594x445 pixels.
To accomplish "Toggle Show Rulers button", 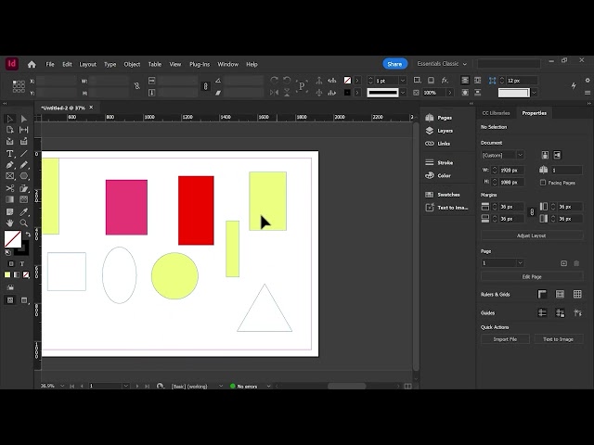I will (x=542, y=294).
